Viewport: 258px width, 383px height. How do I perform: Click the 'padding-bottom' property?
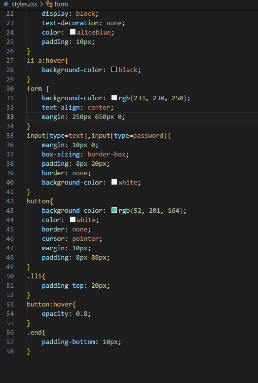(69, 342)
